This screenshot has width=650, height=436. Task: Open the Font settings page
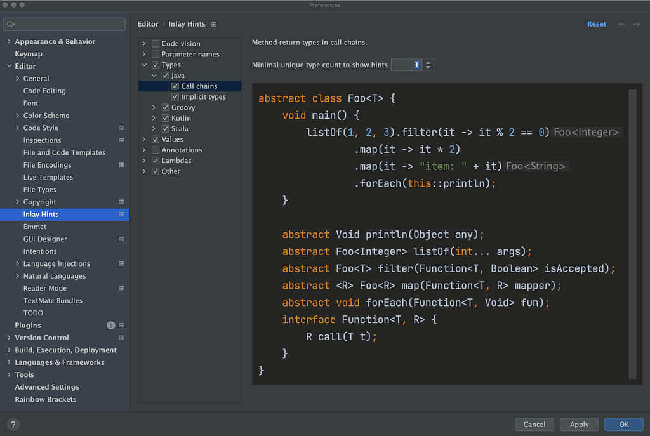30,103
